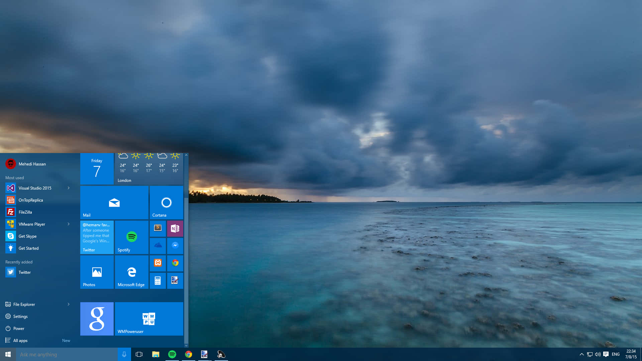The height and width of the screenshot is (361, 642).
Task: Open the orange XAMPP tile
Action: click(x=157, y=263)
